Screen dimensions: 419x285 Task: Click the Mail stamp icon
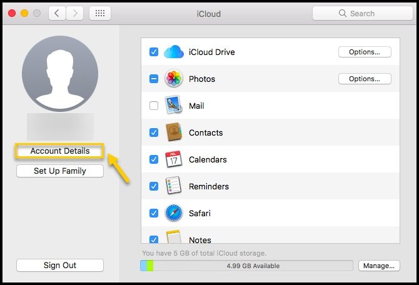[x=174, y=105]
